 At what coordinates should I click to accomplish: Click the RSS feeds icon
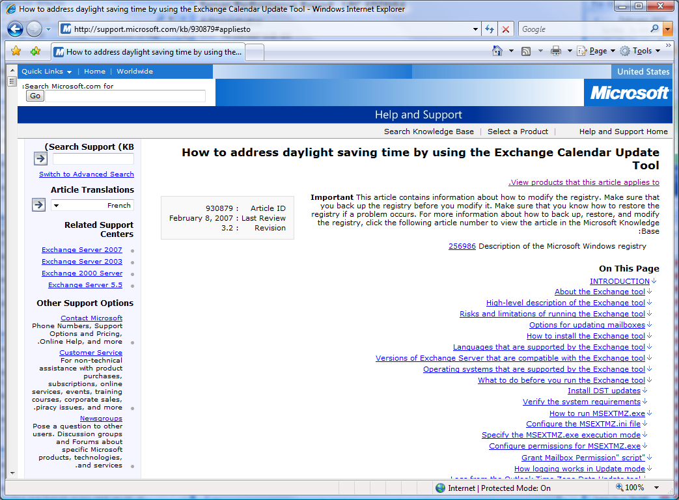tap(526, 51)
